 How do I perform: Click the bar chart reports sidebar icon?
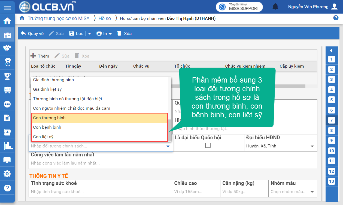click(x=7, y=146)
